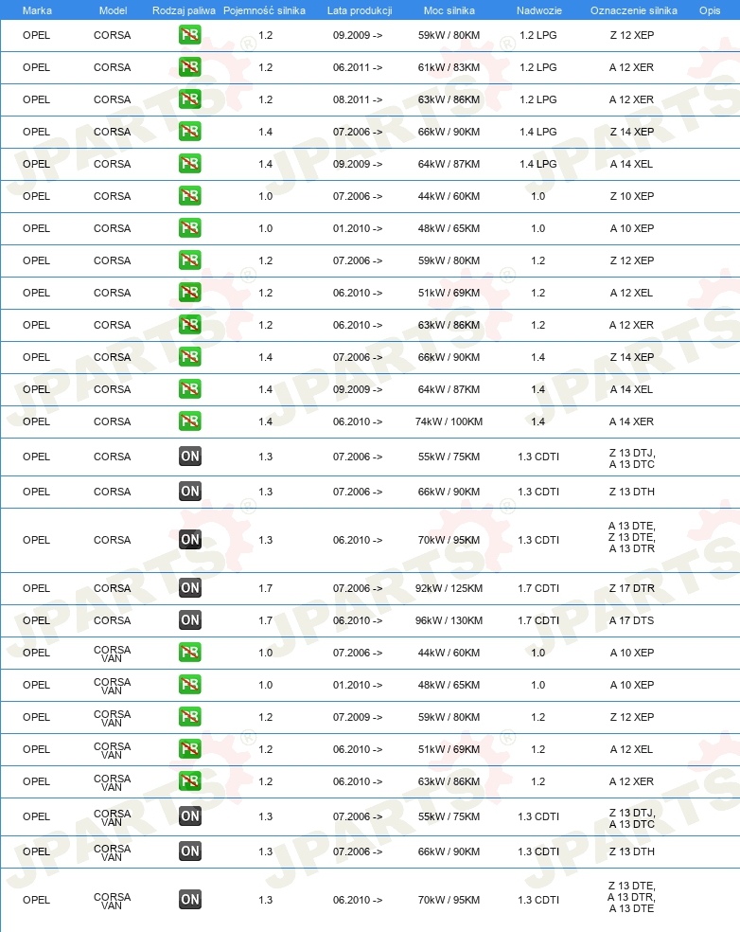
Task: Click petrol icon for Corsa Z 12 XEP LPG
Action: 190,35
